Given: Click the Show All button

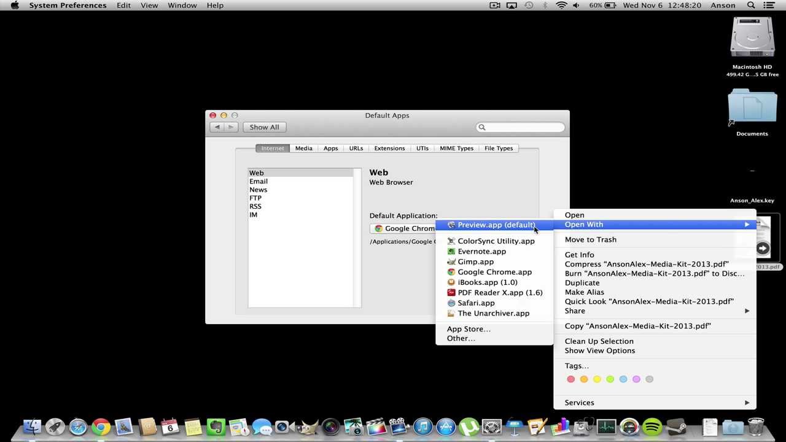Looking at the screenshot, I should coord(264,127).
